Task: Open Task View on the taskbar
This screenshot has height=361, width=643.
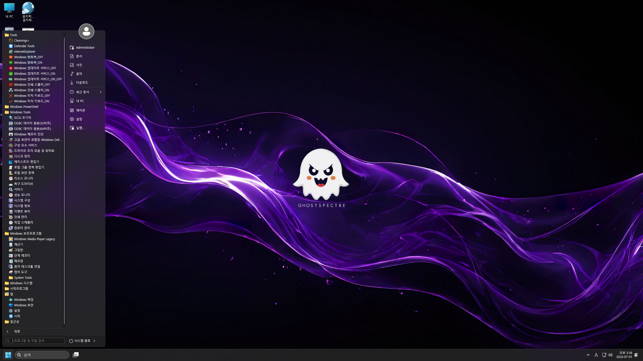Action: point(76,355)
